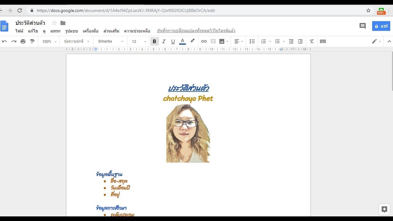Open the line spacing options
This screenshot has height=221, width=393.
(252, 41)
